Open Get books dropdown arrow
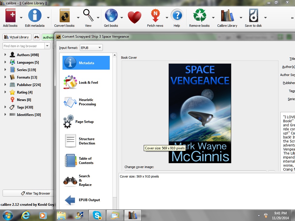 pos(122,18)
